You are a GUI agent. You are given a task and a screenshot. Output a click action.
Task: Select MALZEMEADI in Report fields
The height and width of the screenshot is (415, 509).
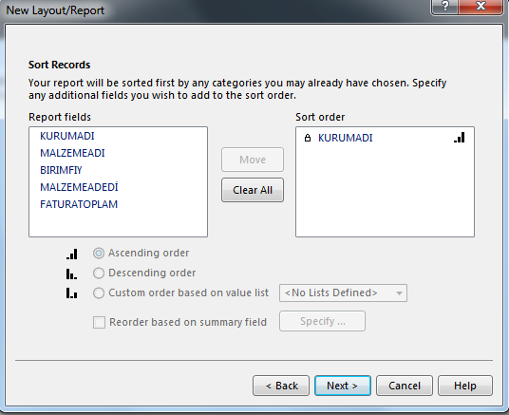pos(72,153)
